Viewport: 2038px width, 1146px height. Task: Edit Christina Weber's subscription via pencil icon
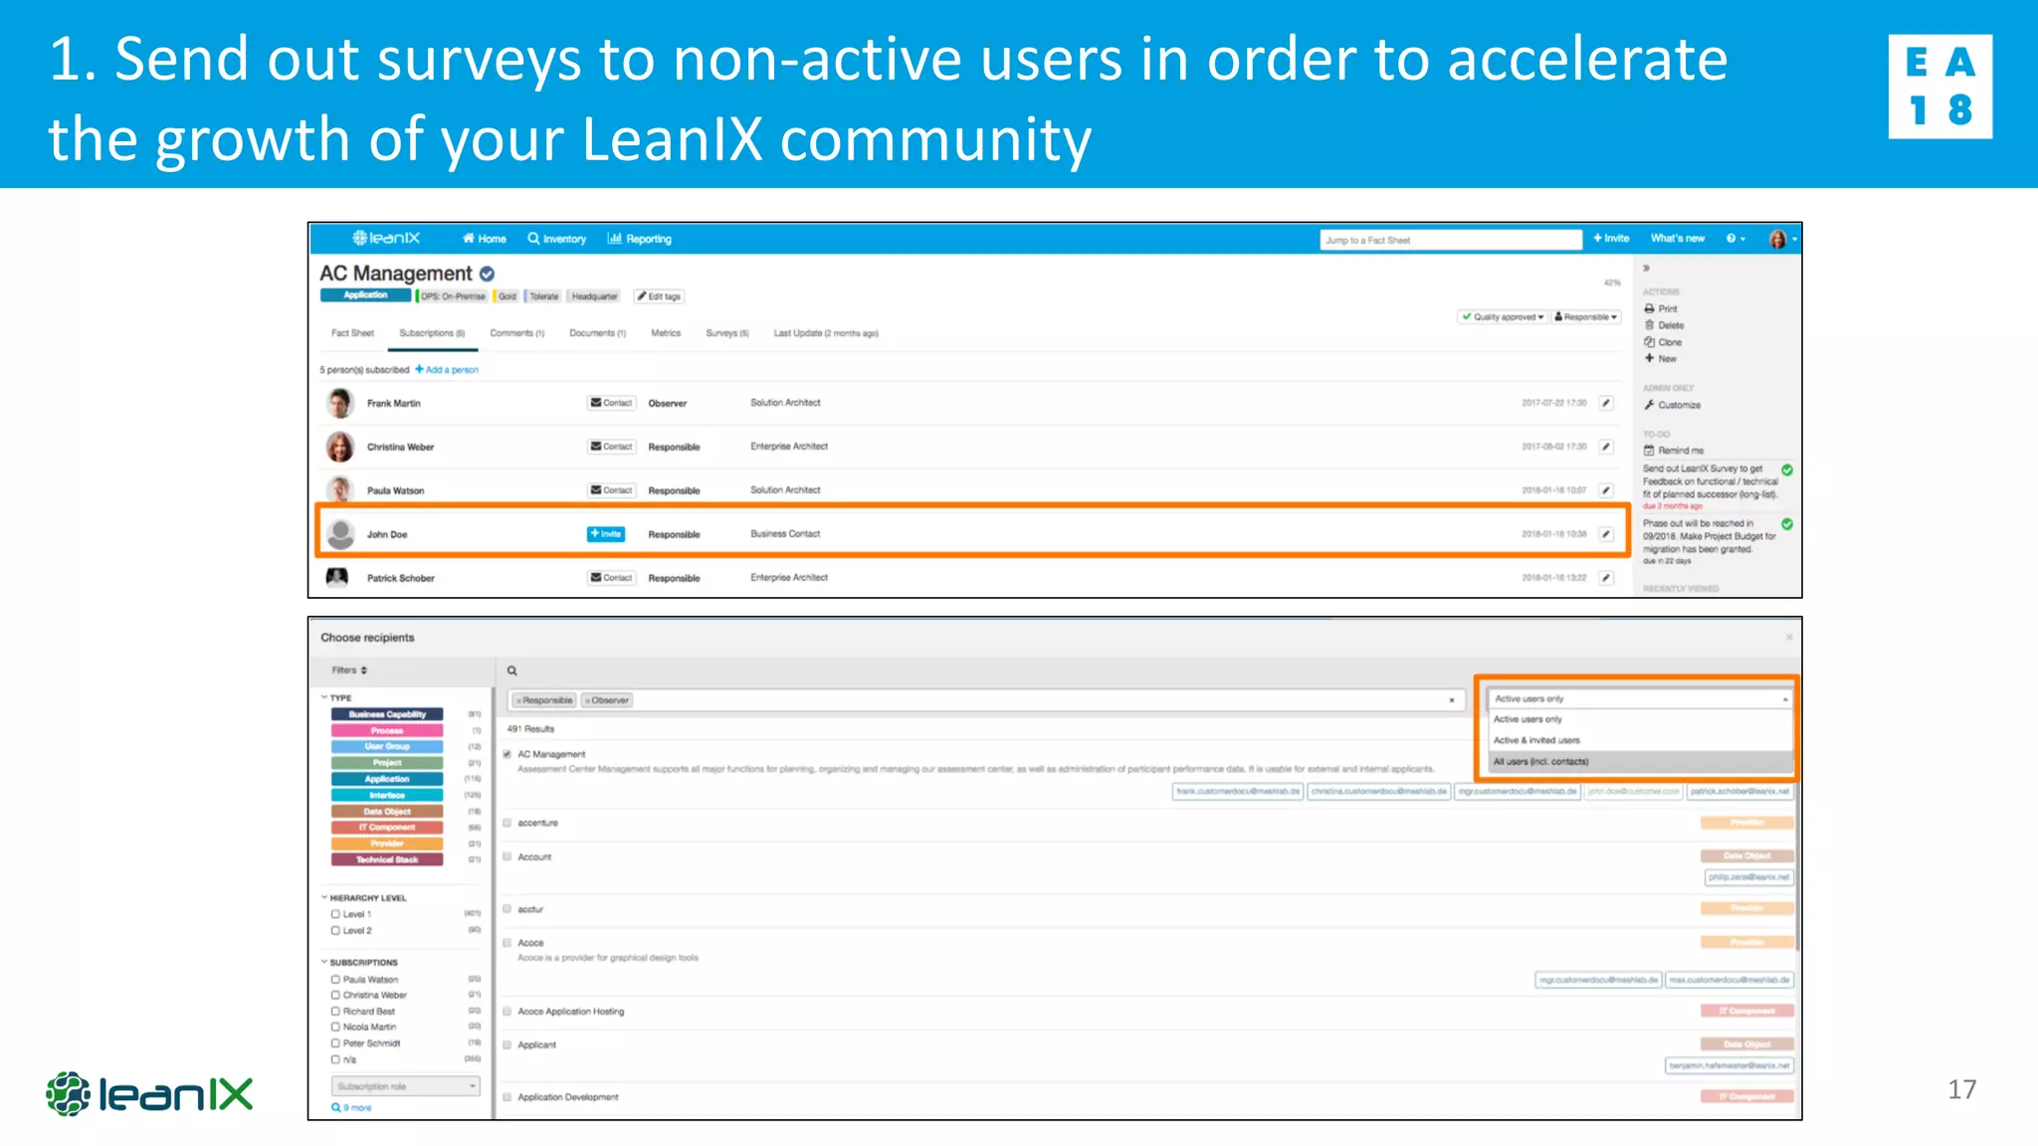click(x=1606, y=447)
